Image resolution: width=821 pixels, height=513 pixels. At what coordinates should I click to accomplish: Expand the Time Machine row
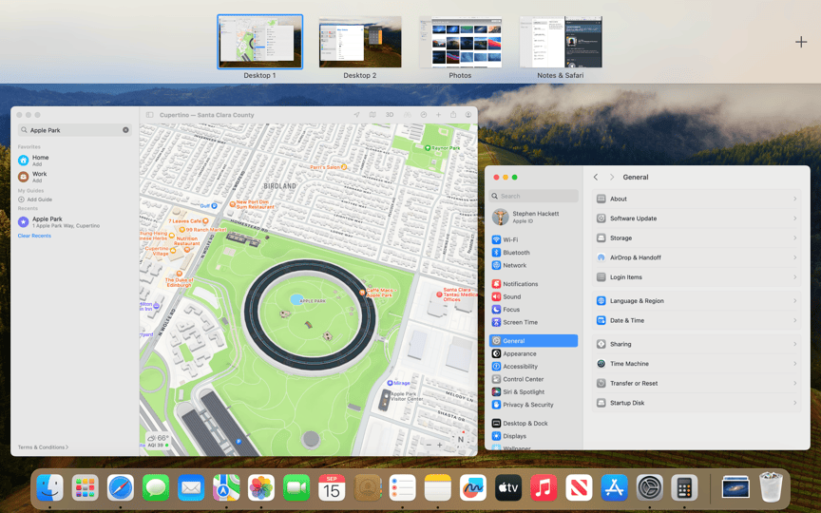pos(697,364)
